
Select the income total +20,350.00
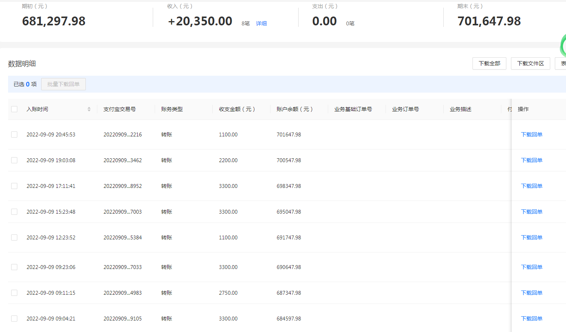[200, 21]
